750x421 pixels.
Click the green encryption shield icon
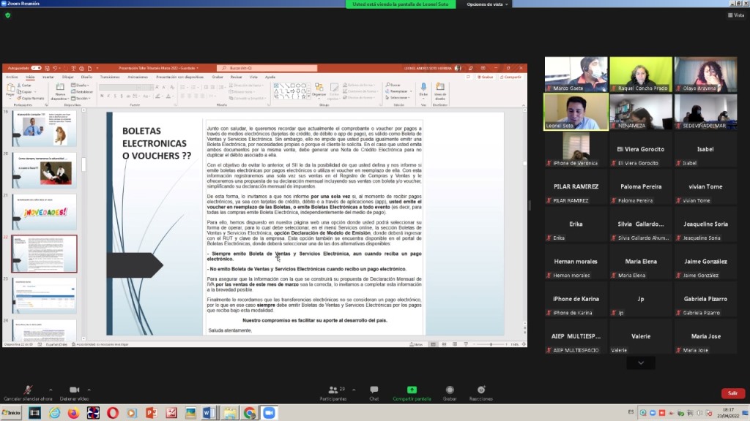[x=8, y=15]
